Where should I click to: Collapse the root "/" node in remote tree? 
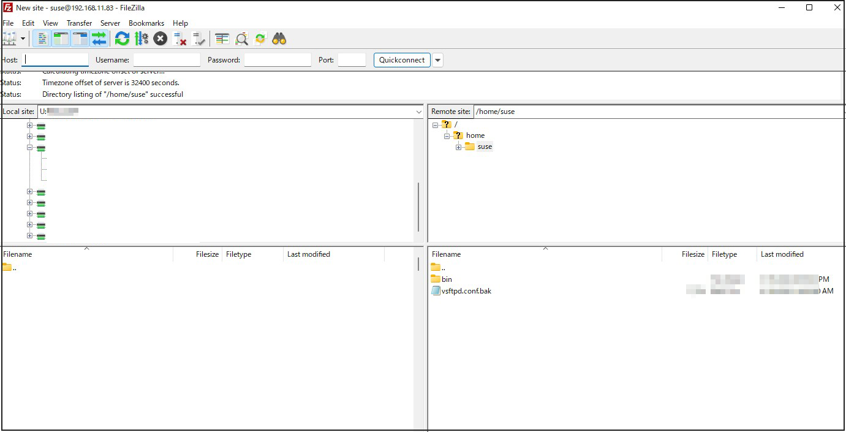click(435, 124)
